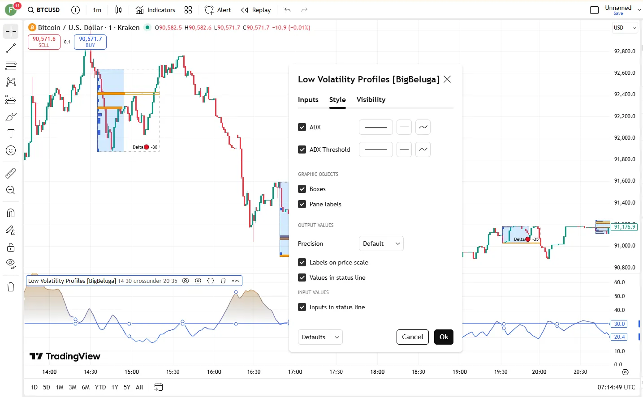The image size is (643, 397).
Task: Disable the Pane labels checkbox
Action: tap(302, 204)
